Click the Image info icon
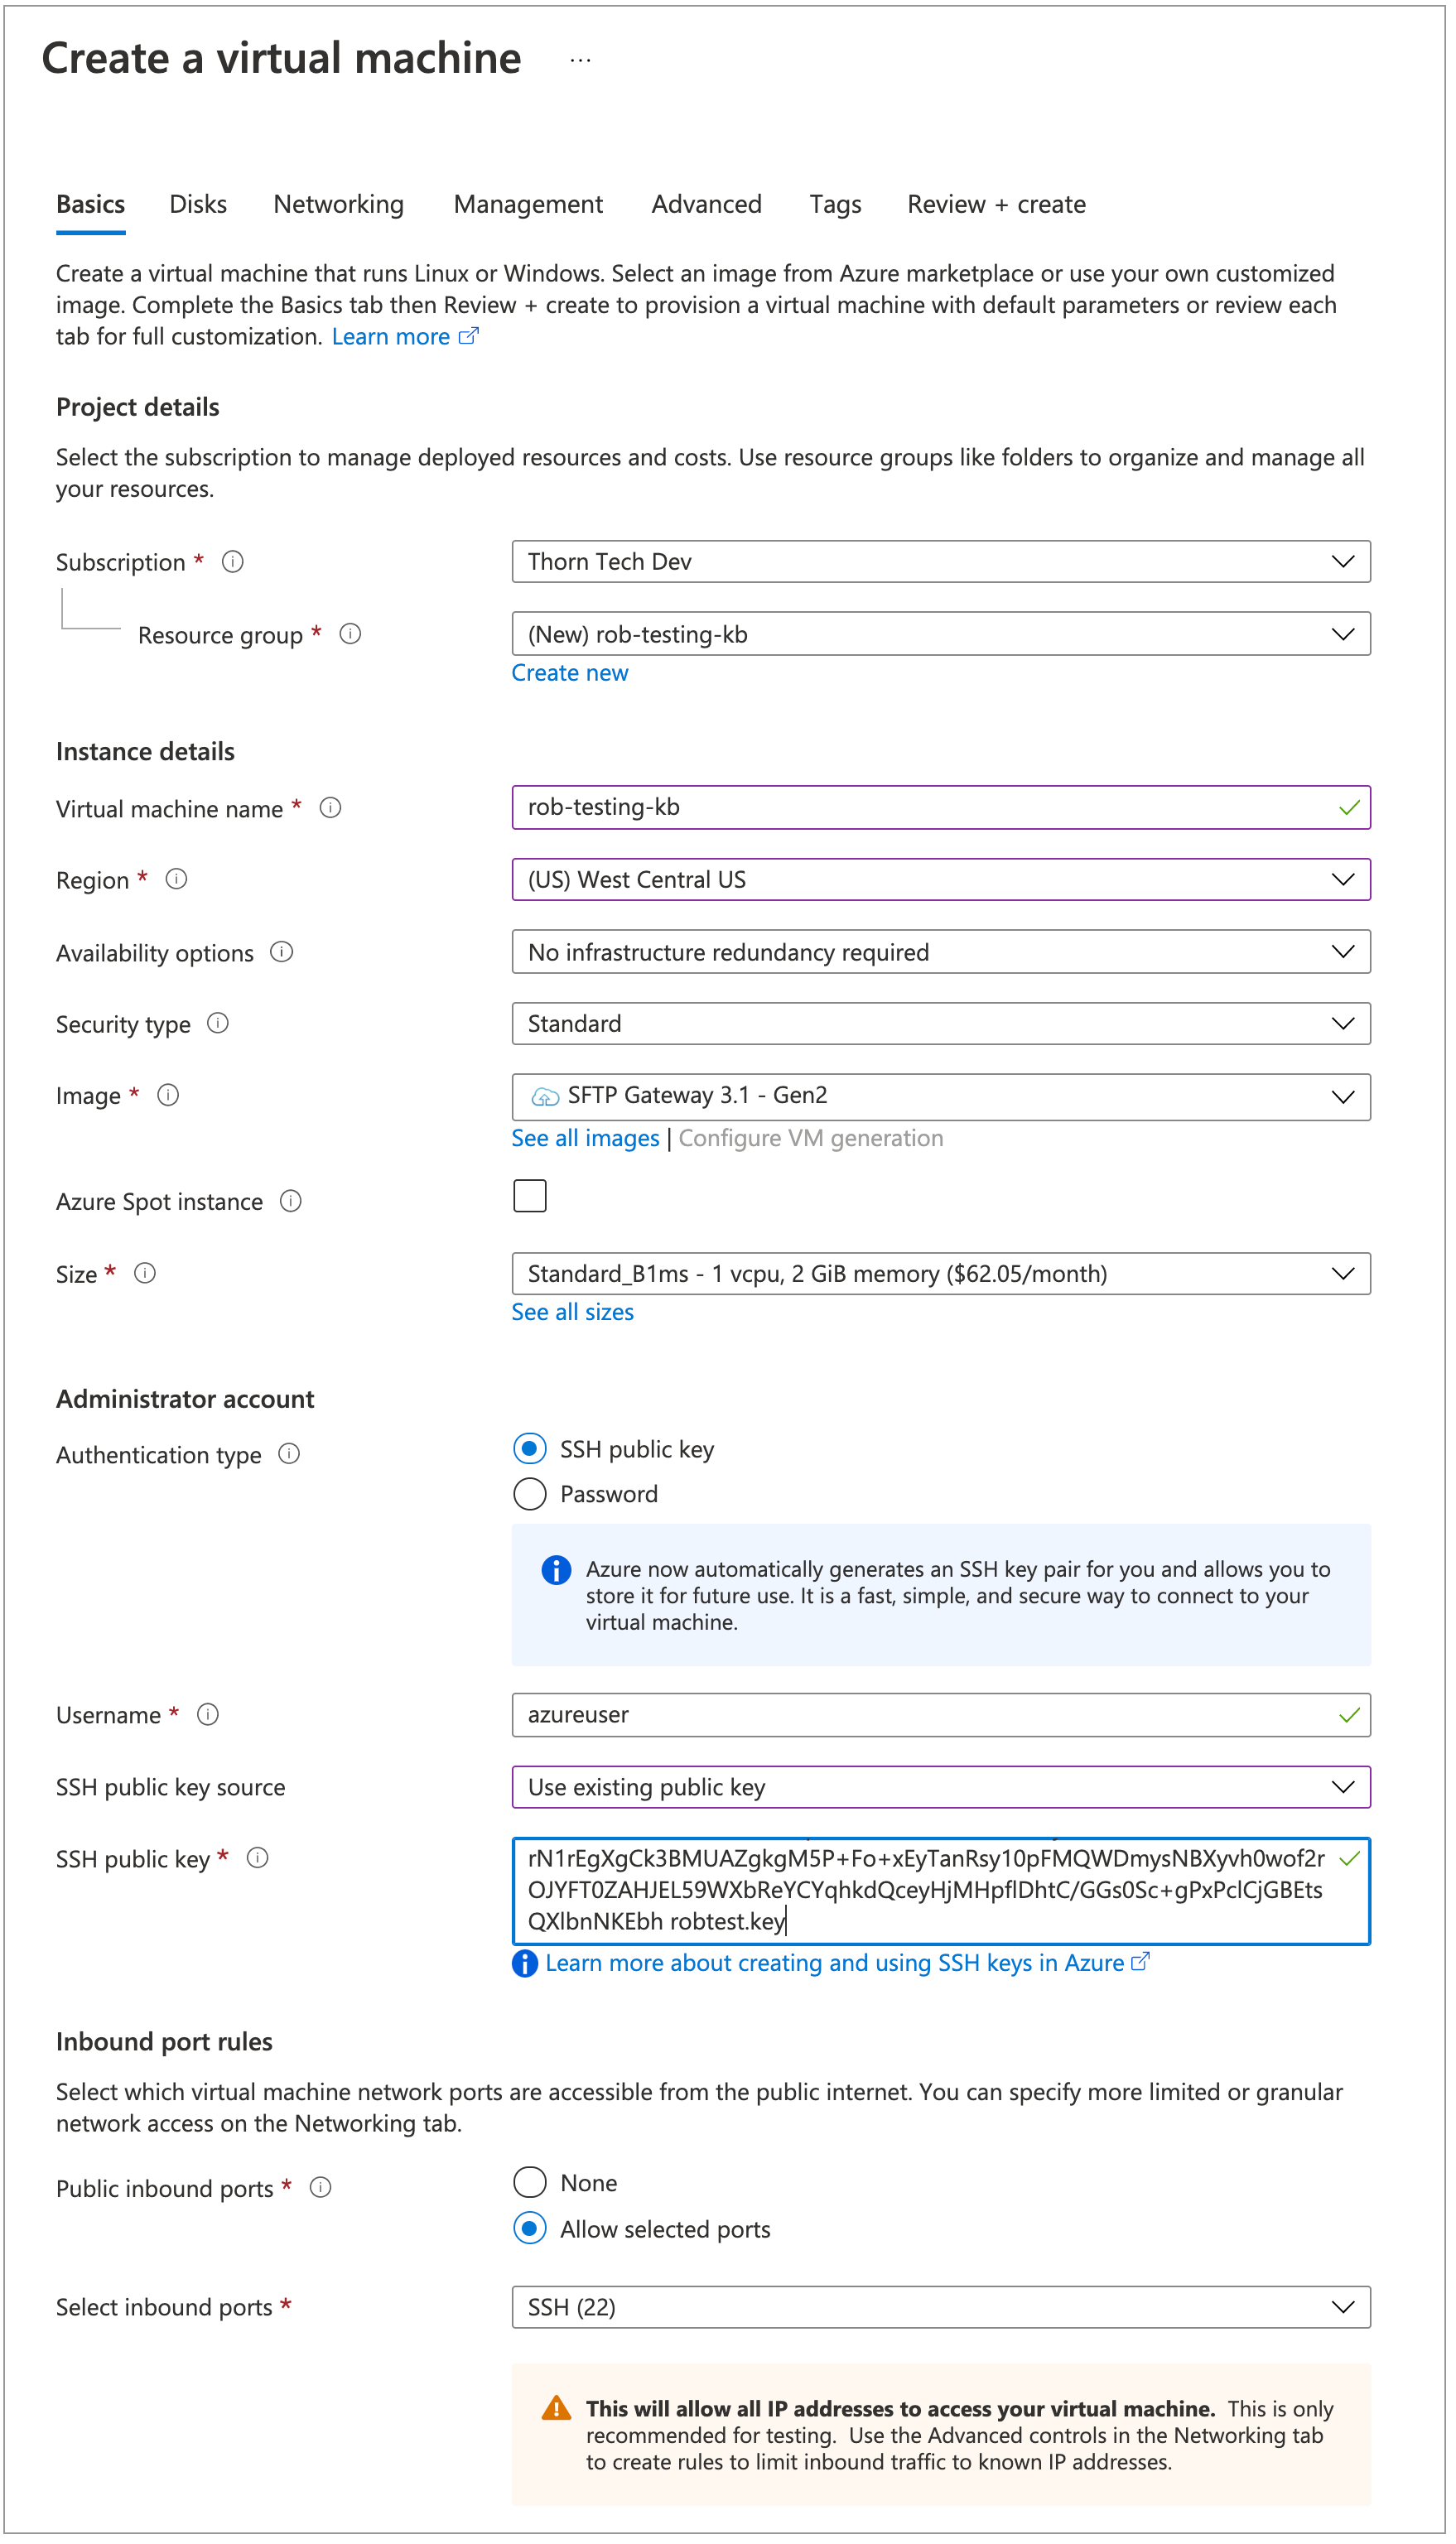This screenshot has height=2544, width=1456. [168, 1096]
